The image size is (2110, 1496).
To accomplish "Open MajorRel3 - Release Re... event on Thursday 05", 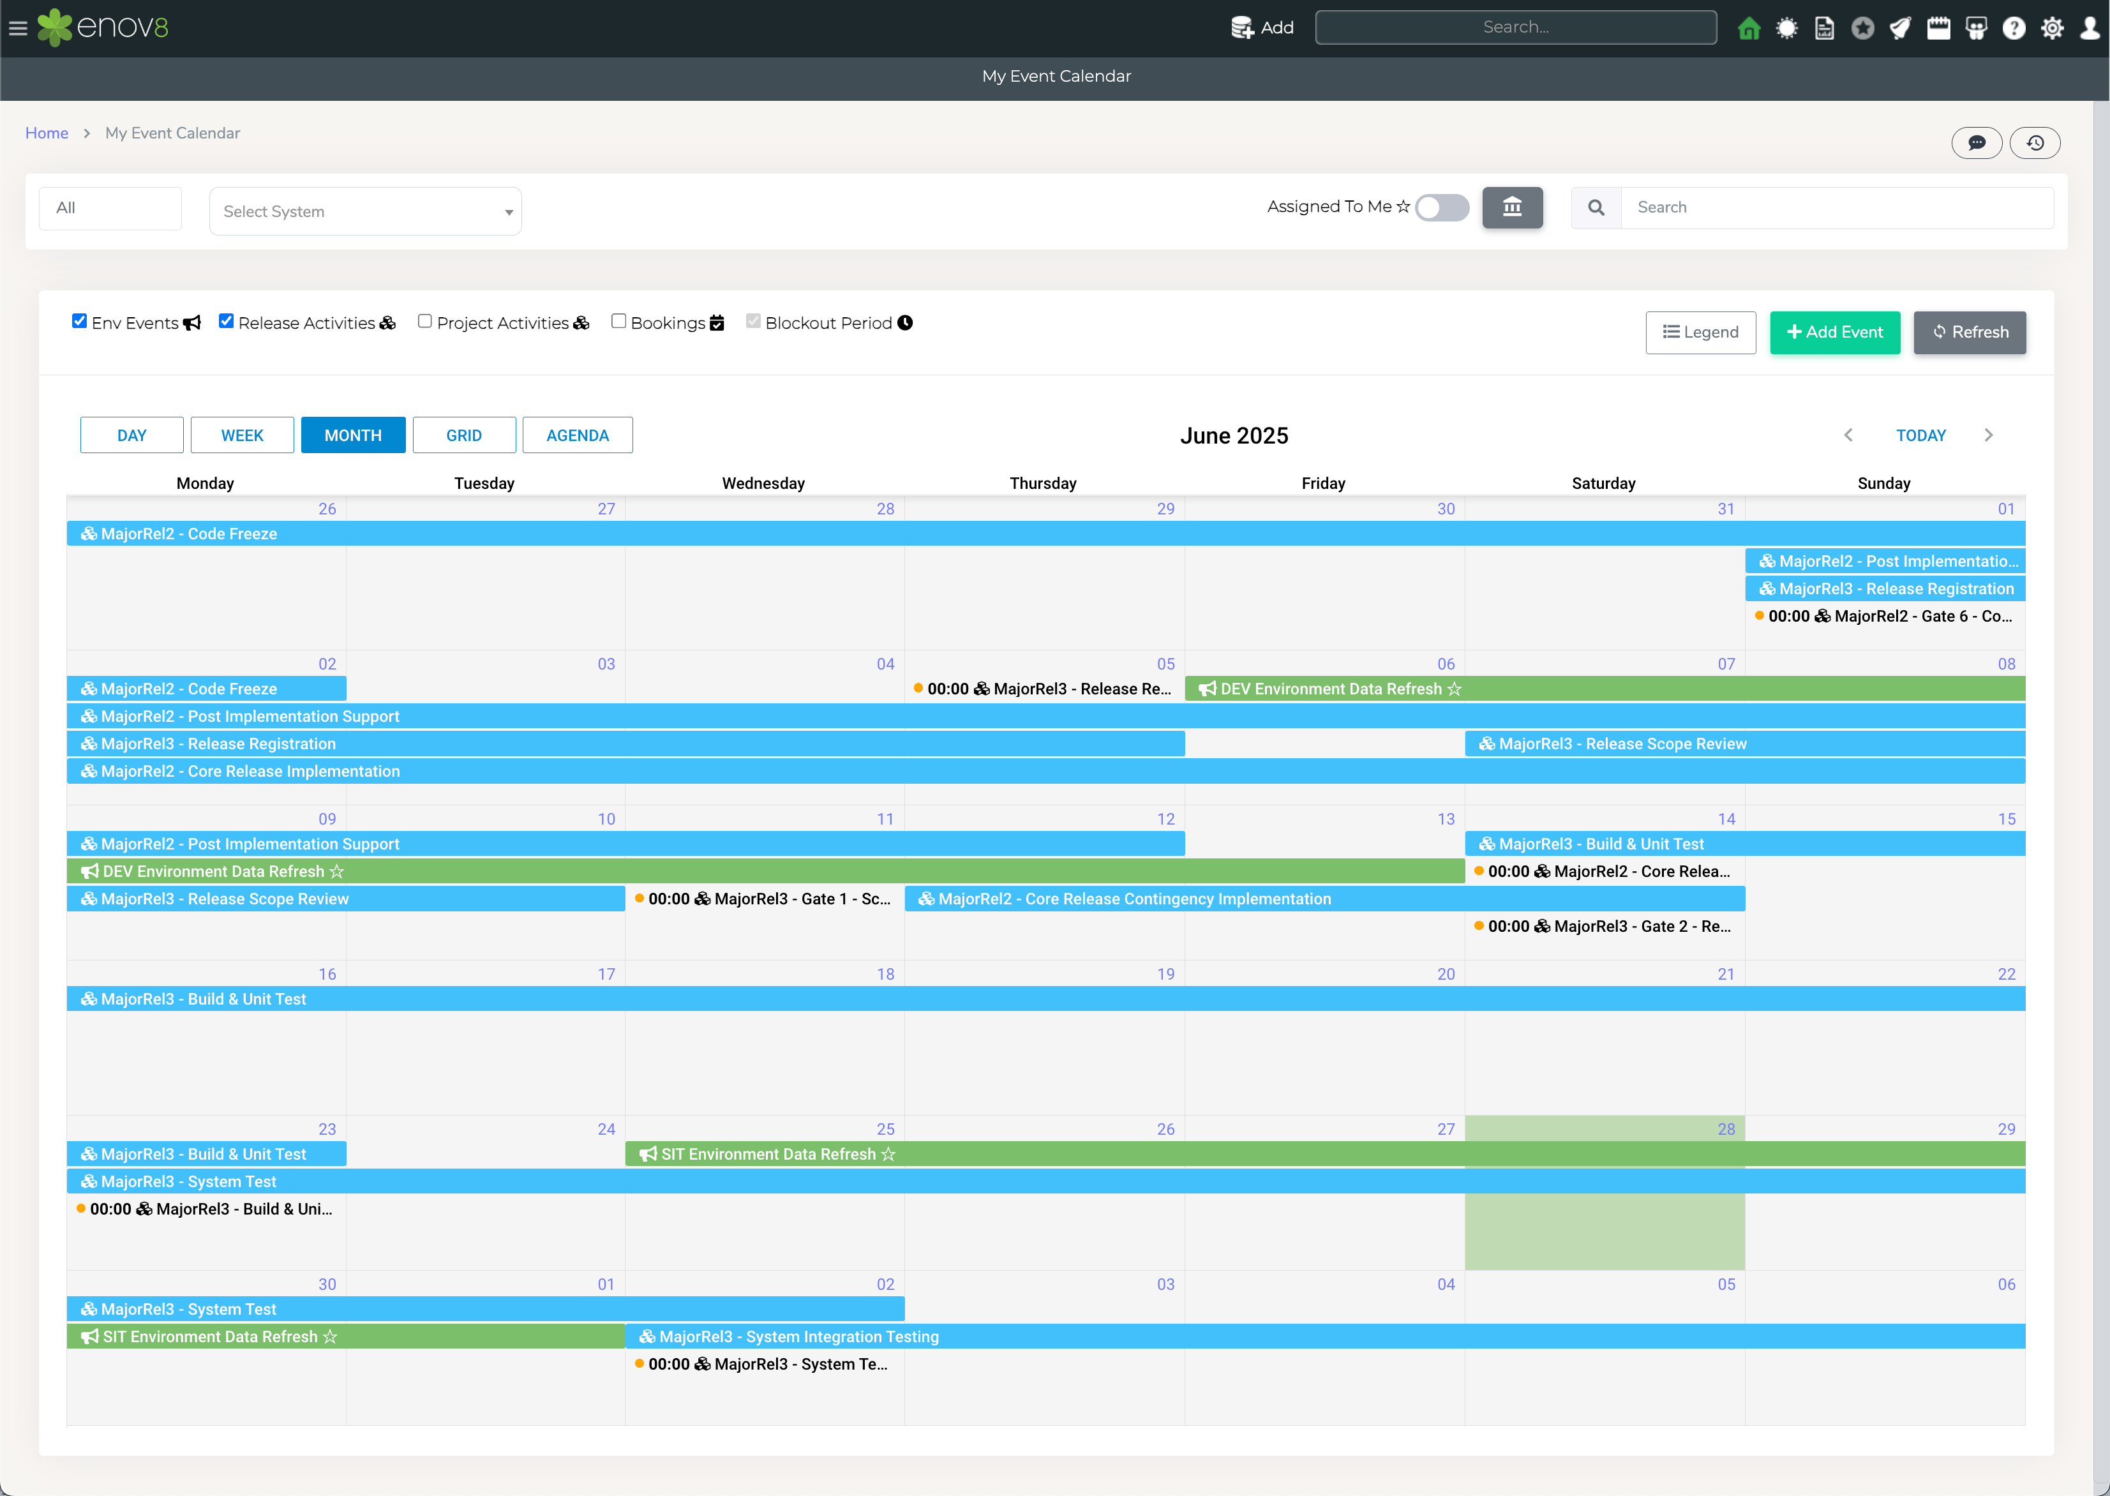I will [1044, 688].
